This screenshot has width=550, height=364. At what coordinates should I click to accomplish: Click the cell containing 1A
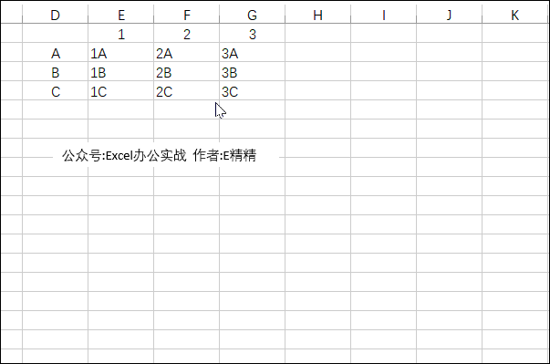pos(120,53)
